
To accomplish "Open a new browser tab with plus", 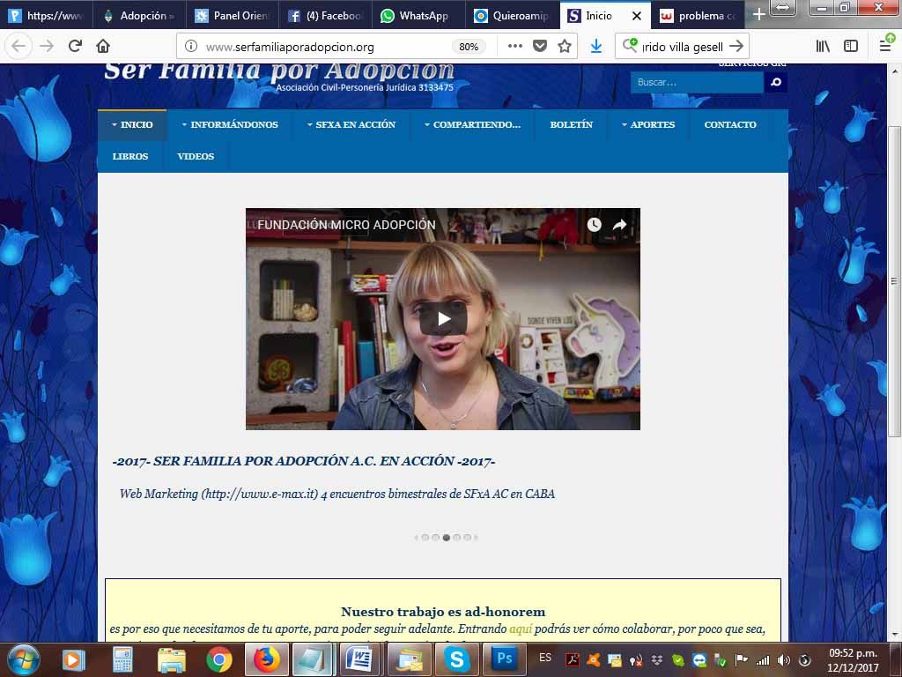I will (759, 14).
